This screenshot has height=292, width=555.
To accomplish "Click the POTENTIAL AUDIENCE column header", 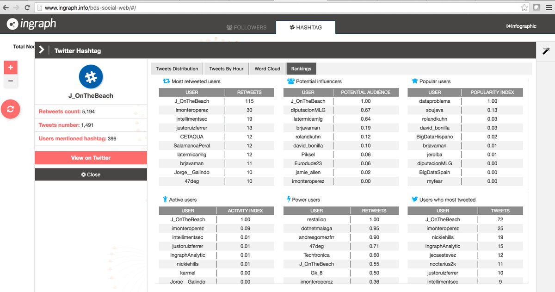I will click(x=365, y=92).
